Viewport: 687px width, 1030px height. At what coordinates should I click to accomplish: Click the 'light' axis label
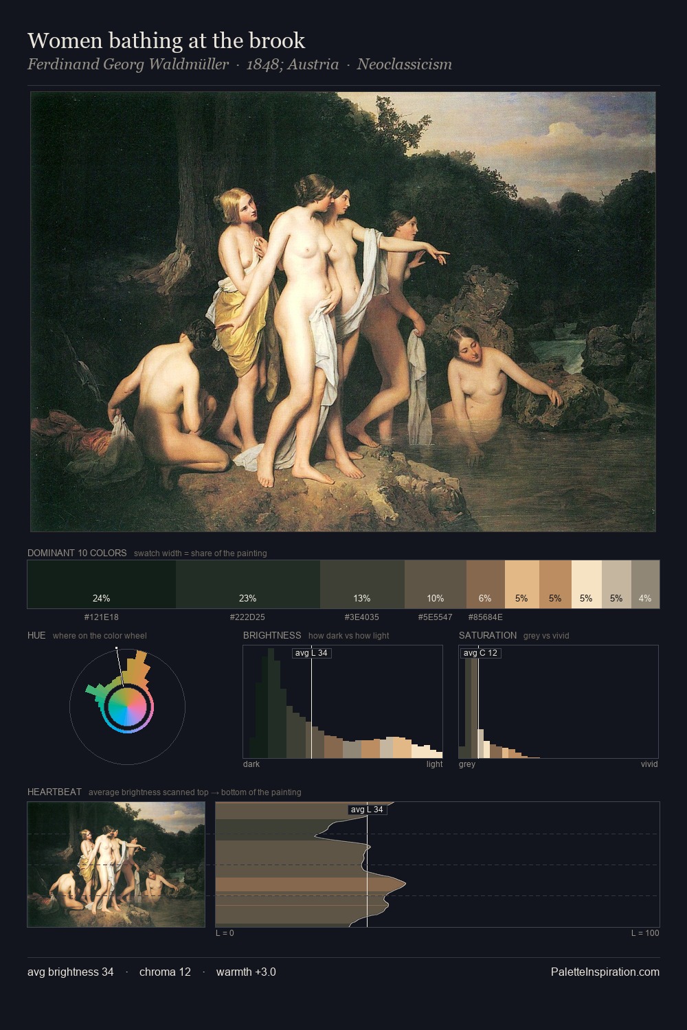point(434,764)
